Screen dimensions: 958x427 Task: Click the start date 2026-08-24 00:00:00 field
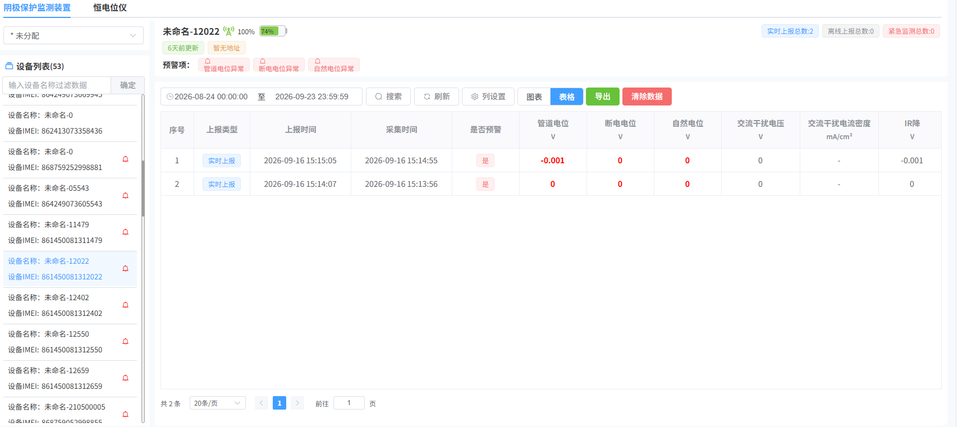211,97
